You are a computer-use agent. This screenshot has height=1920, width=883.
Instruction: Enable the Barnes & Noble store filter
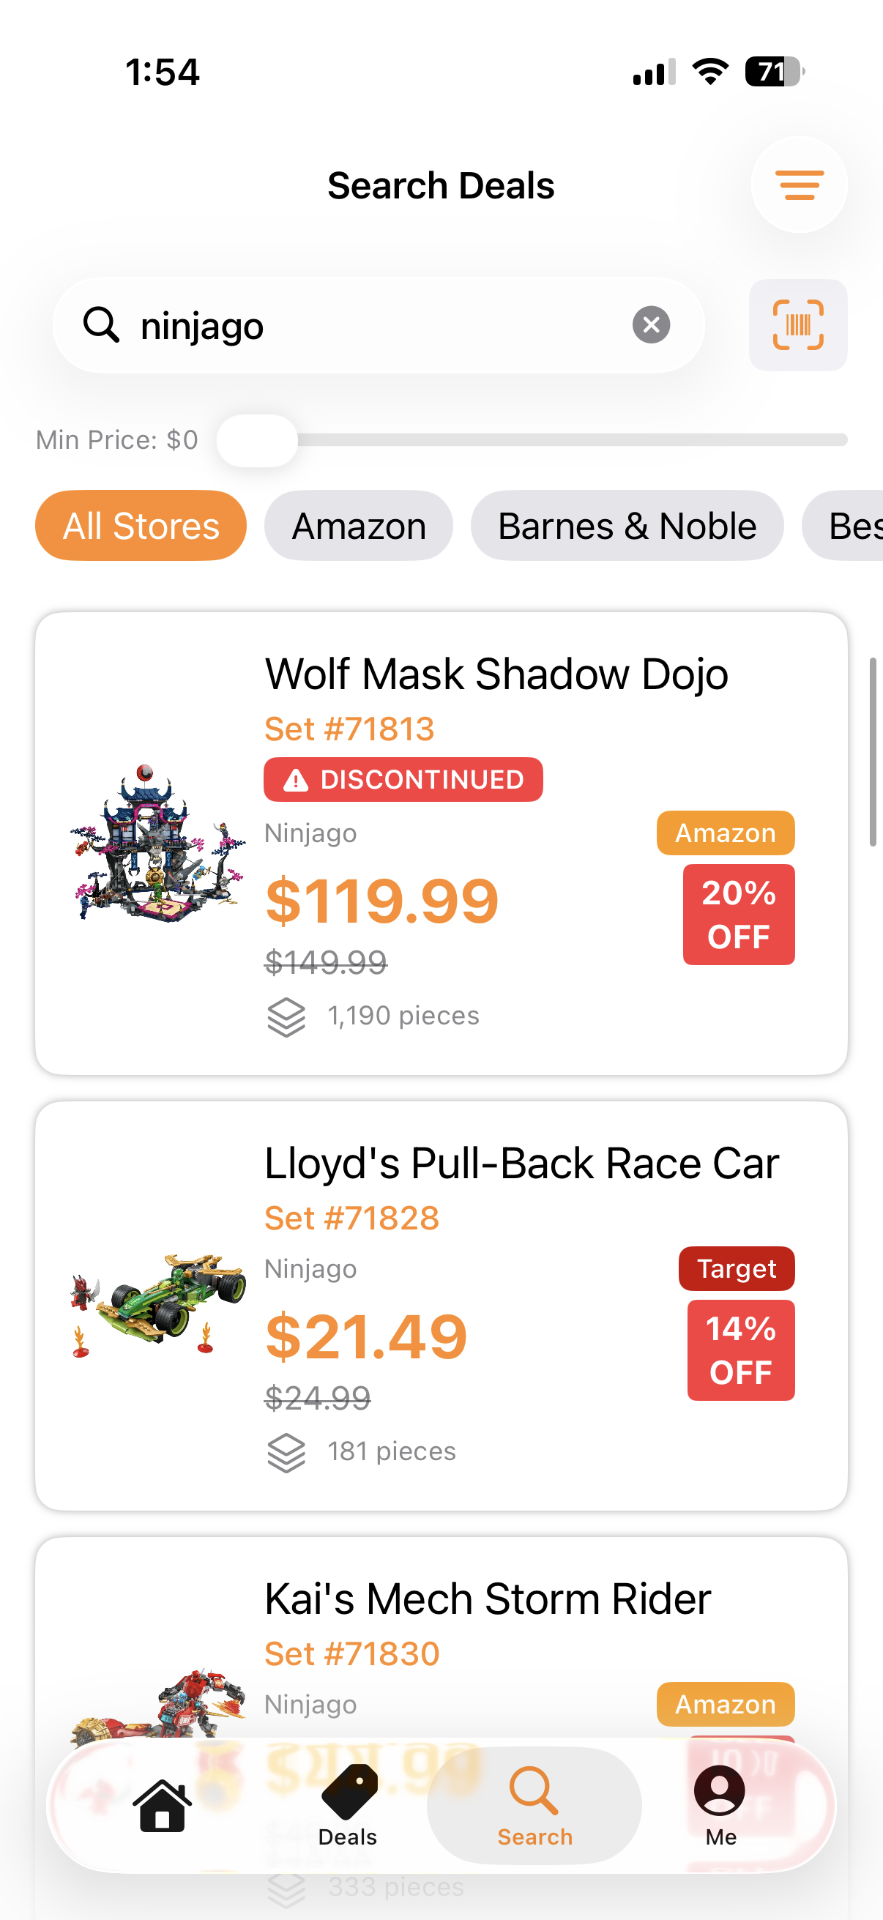pyautogui.click(x=627, y=526)
